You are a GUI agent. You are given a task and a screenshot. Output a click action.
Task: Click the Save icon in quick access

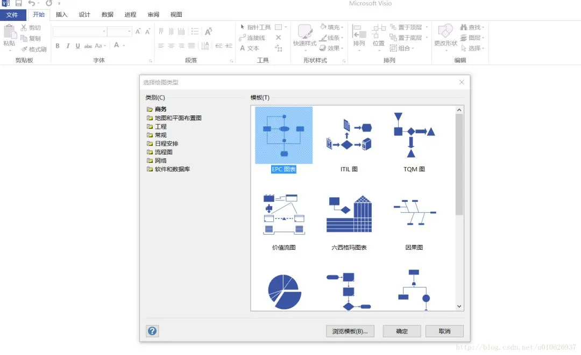[18, 3]
